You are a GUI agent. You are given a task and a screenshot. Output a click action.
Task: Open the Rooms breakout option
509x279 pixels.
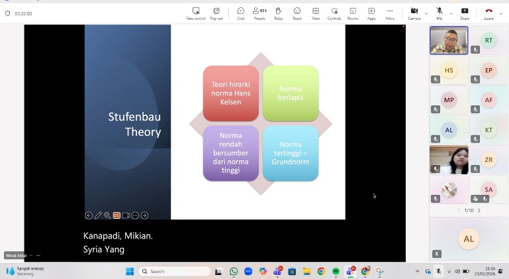pyautogui.click(x=353, y=13)
